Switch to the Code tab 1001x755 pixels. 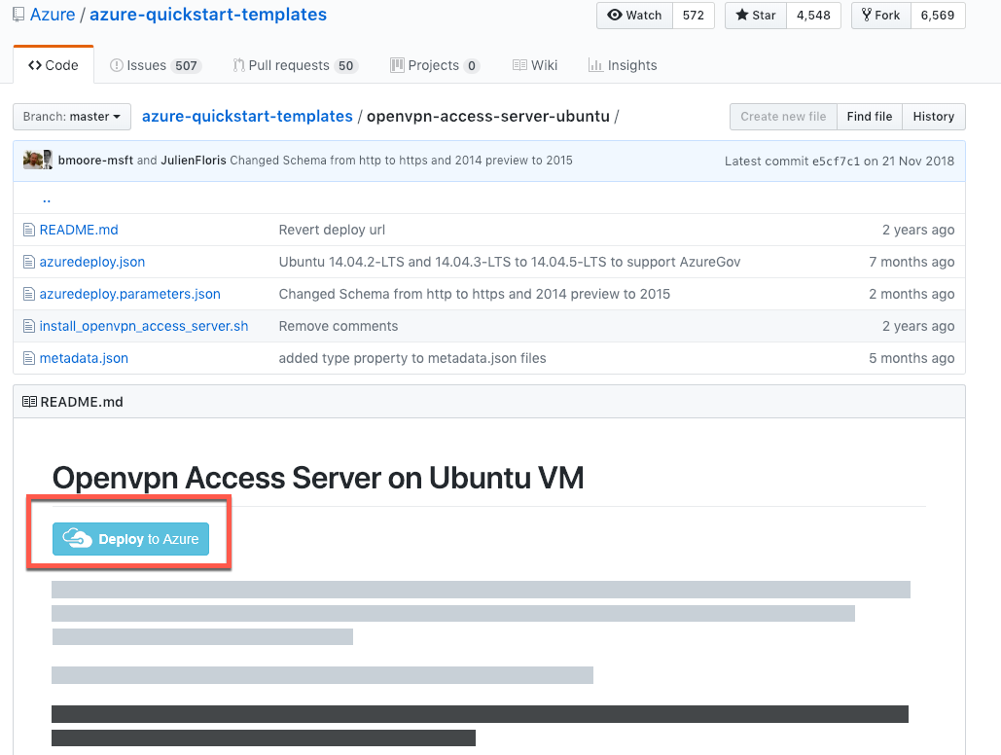(53, 65)
